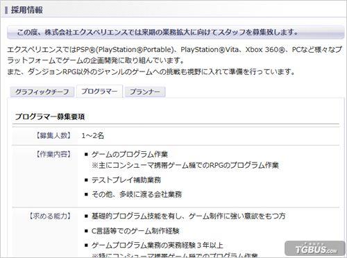The image size is (347, 258).
Task: Select the 【作業内容】 label
Action: [x=53, y=154]
